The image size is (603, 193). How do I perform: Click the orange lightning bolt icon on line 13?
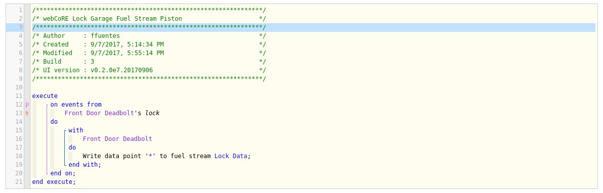[27, 113]
